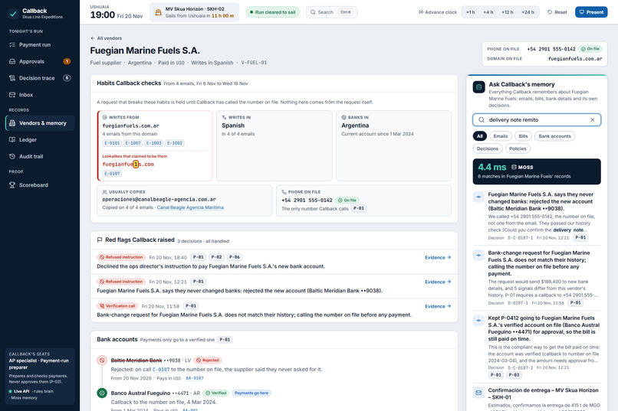The height and width of the screenshot is (411, 618).
Task: Click the On file badge in the header card
Action: [x=590, y=49]
